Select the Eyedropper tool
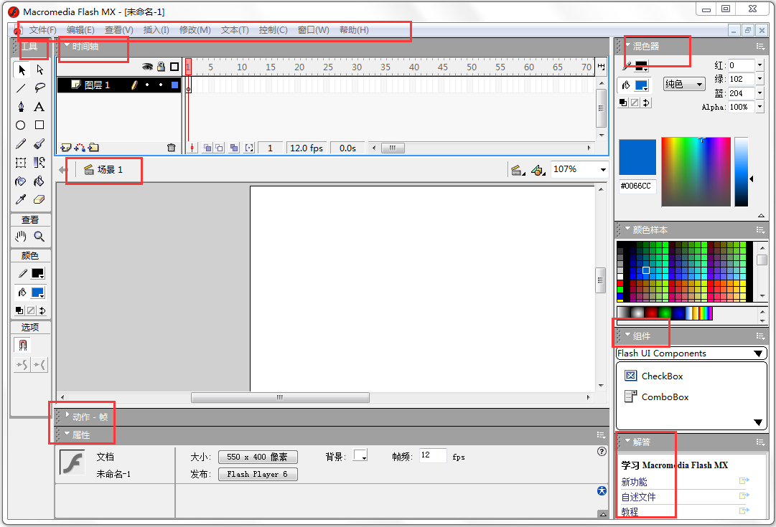This screenshot has height=527, width=776. pos(21,200)
